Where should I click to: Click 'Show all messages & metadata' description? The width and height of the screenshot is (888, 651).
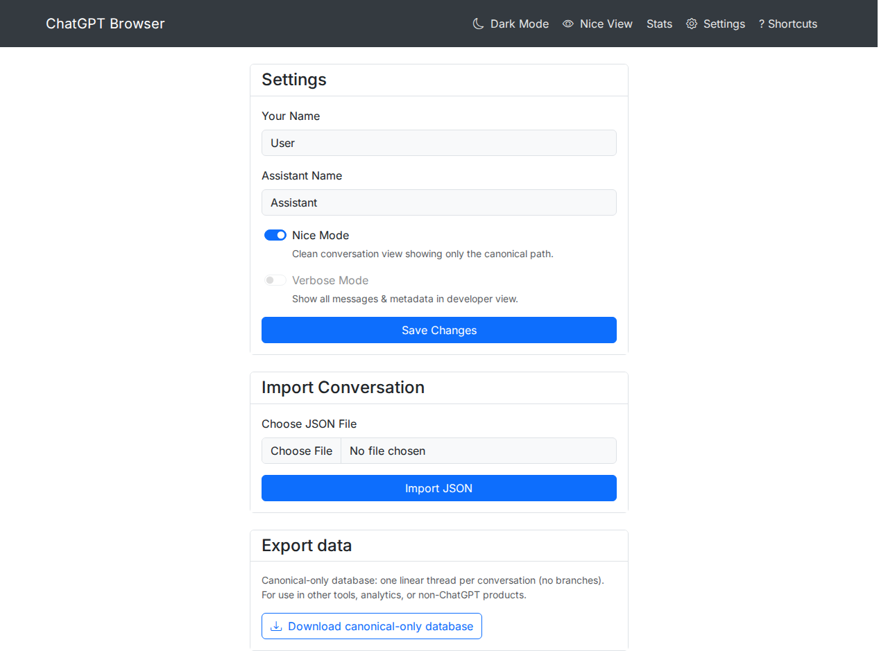(x=405, y=299)
